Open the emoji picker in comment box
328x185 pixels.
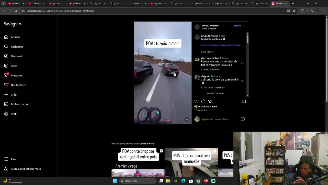click(243, 119)
